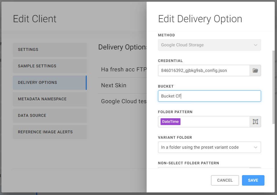The width and height of the screenshot is (277, 195).
Task: Open the Settings tab in Edit Client
Action: tap(50, 49)
